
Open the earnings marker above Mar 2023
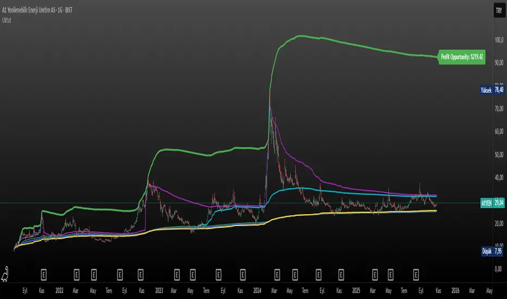coord(177,275)
